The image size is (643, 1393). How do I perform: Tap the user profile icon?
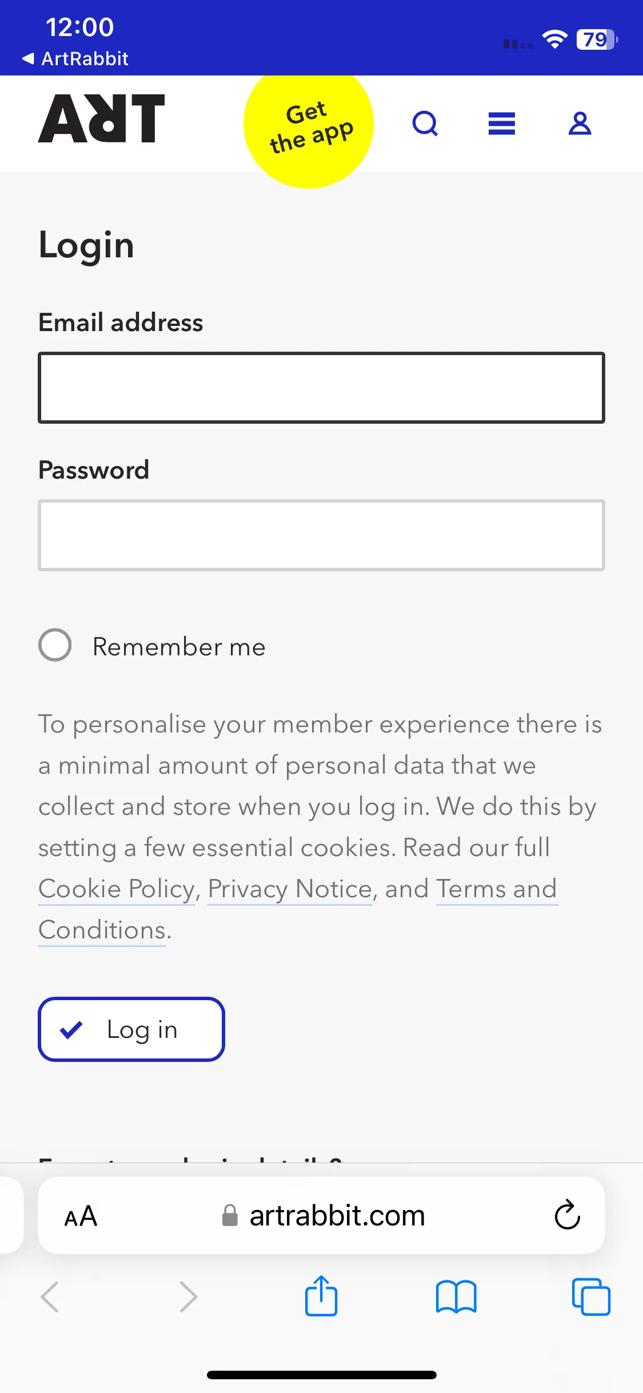[x=580, y=124]
